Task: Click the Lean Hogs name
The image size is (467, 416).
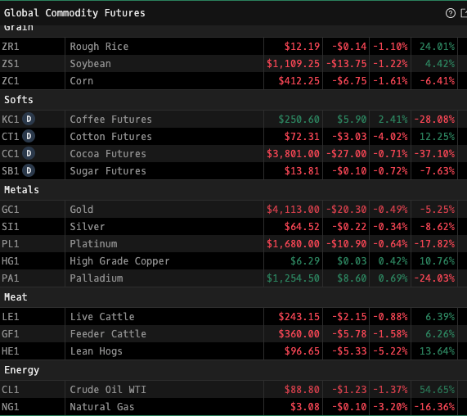Action: (97, 351)
